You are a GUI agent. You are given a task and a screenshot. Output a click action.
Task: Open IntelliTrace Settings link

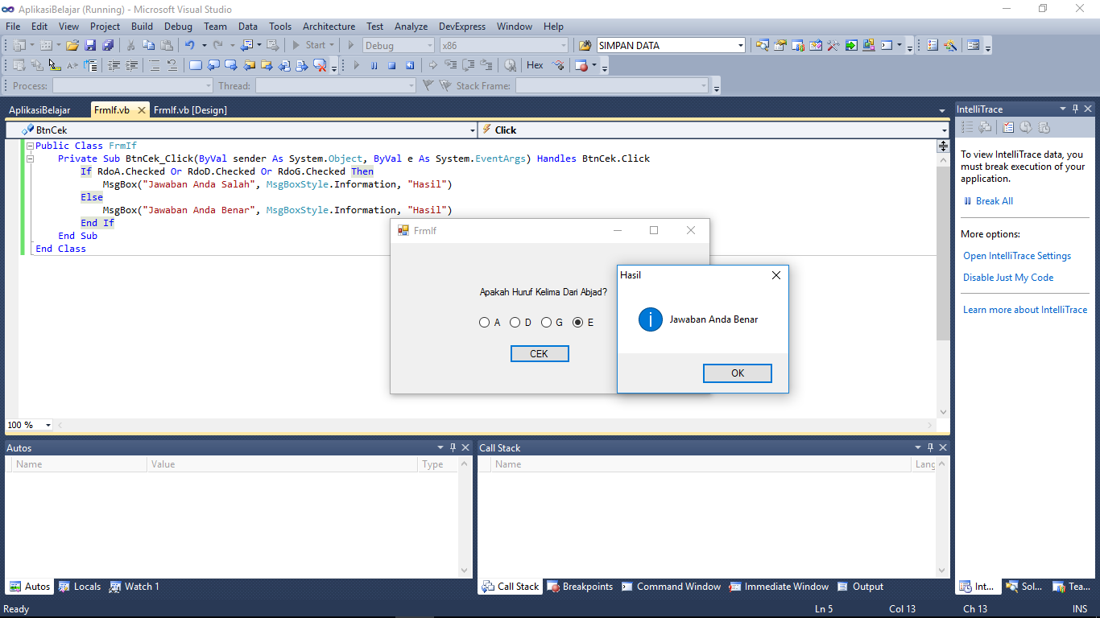click(x=1017, y=256)
